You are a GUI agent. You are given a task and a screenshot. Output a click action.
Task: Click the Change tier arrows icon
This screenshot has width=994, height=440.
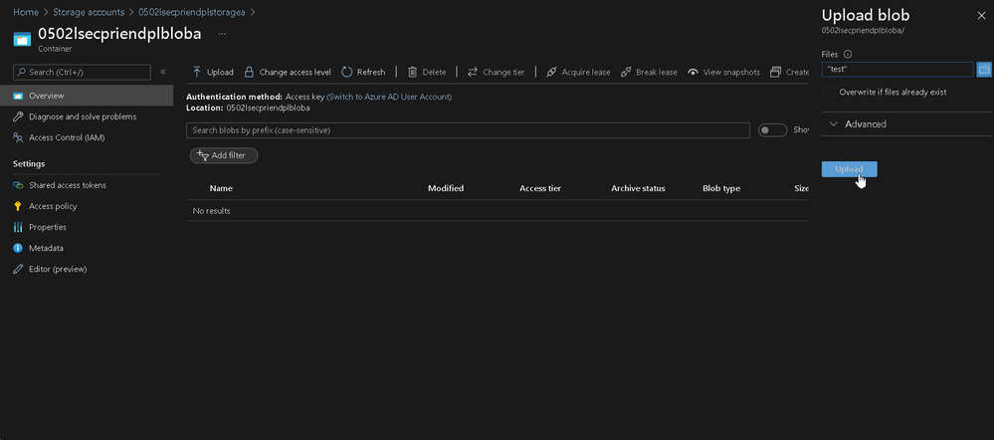point(473,73)
